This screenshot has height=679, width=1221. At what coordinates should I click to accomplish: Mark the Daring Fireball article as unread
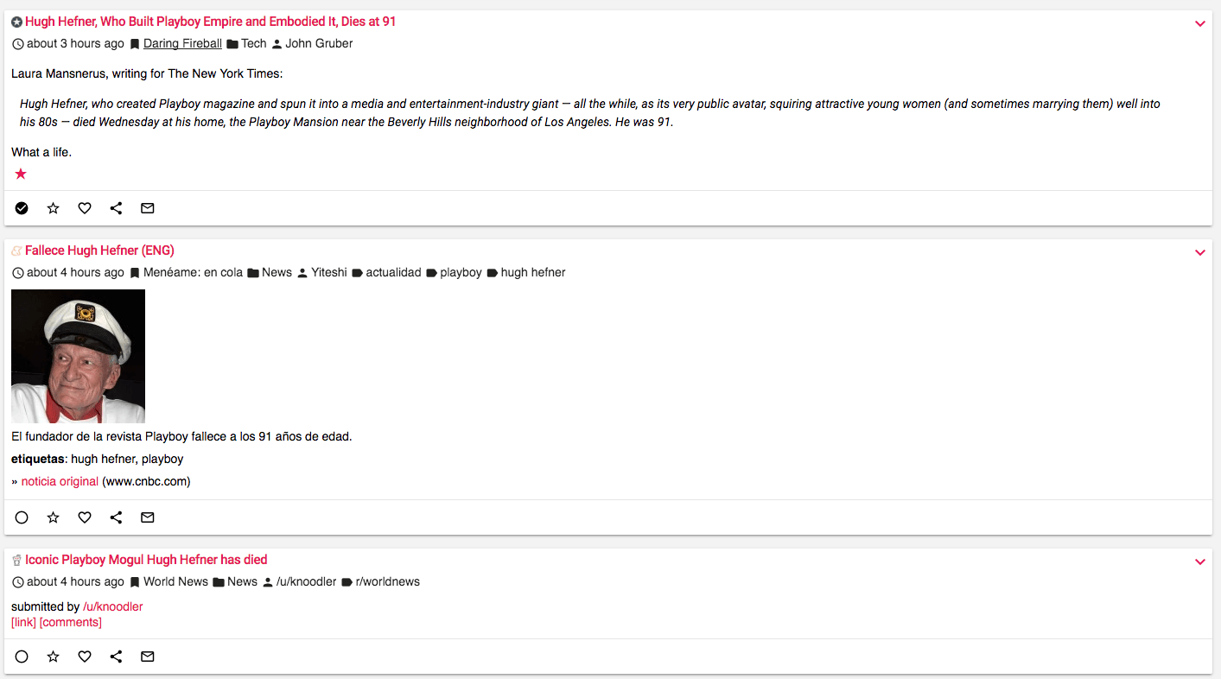(x=22, y=208)
